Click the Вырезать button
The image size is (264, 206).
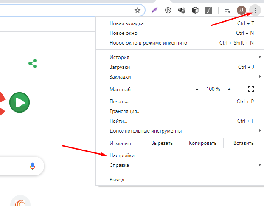[x=162, y=143]
